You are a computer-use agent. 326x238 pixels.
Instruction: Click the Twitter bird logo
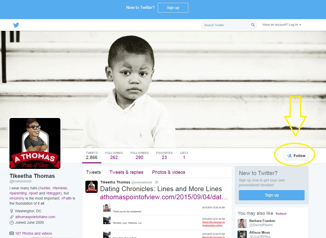click(16, 25)
